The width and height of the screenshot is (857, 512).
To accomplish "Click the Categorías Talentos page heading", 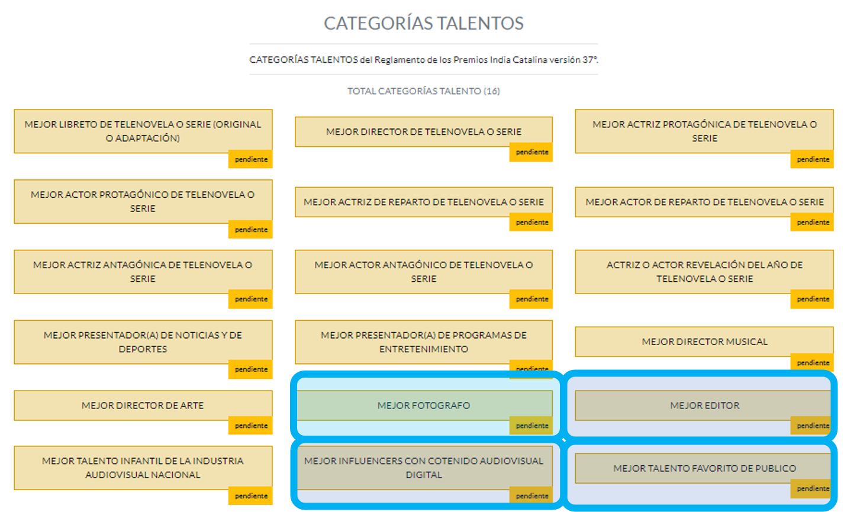I will 424,23.
